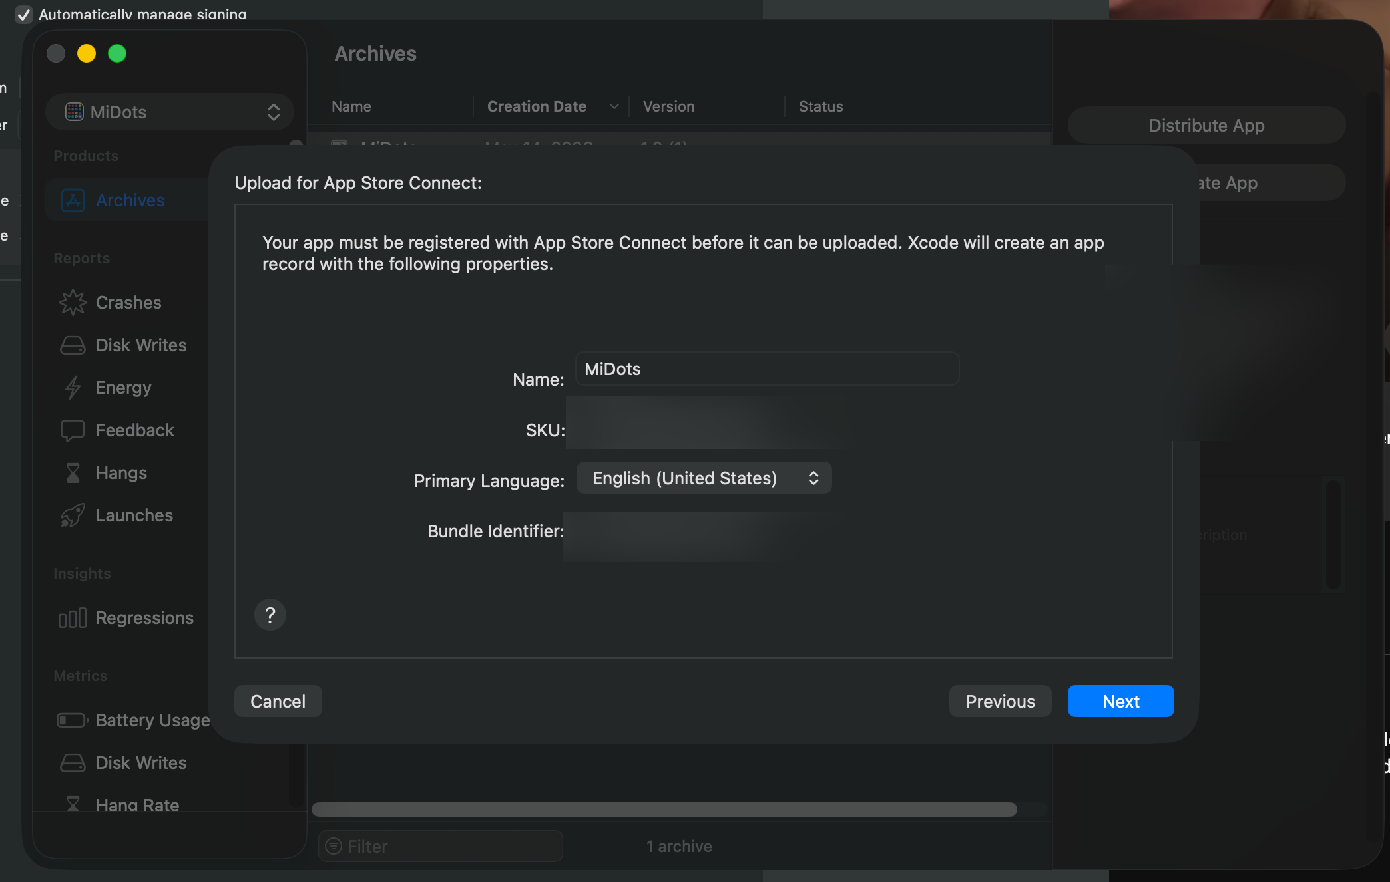Open Primary Language dropdown
Image resolution: width=1390 pixels, height=882 pixels.
[704, 478]
